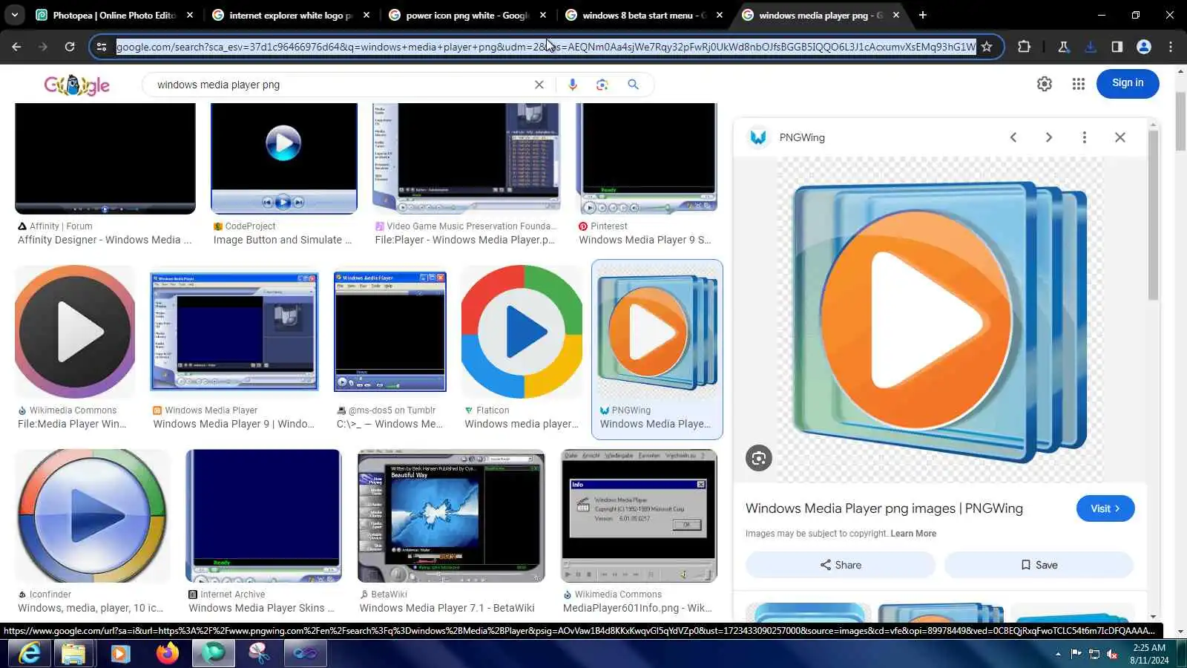Viewport: 1187px width, 668px height.
Task: Open a new browser tab
Action: pyautogui.click(x=923, y=15)
